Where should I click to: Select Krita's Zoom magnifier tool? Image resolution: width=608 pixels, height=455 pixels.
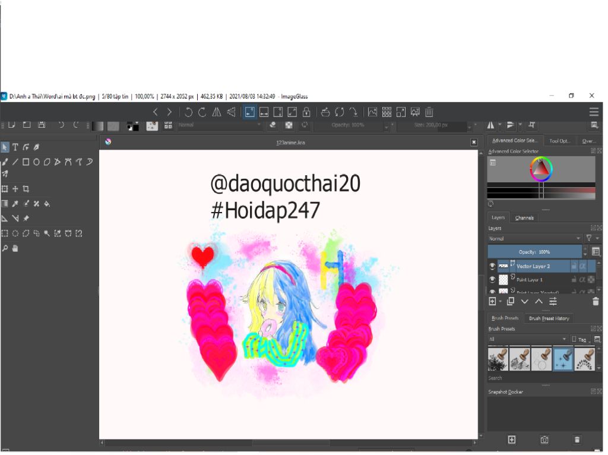pyautogui.click(x=5, y=249)
